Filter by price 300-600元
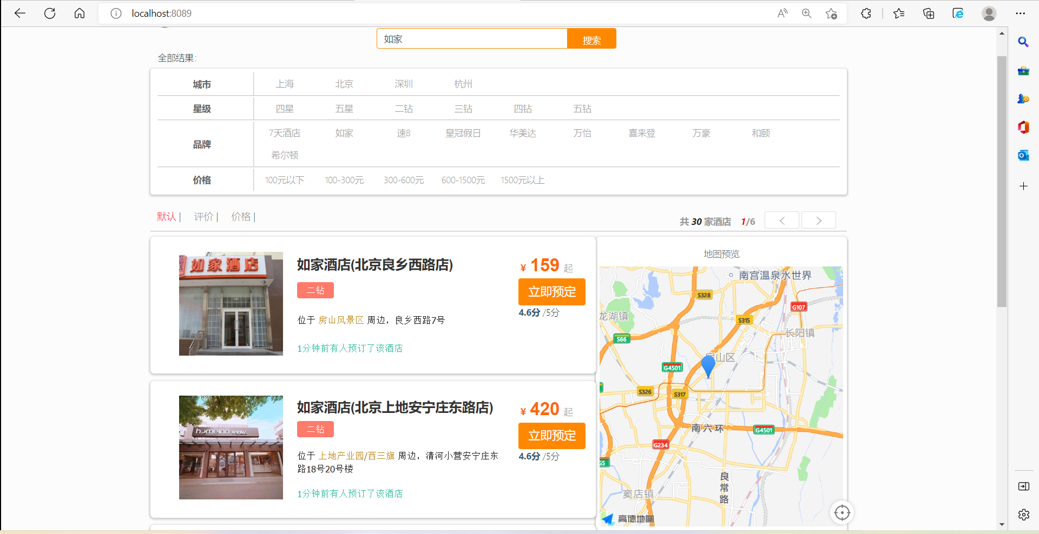1039x534 pixels. coord(404,180)
